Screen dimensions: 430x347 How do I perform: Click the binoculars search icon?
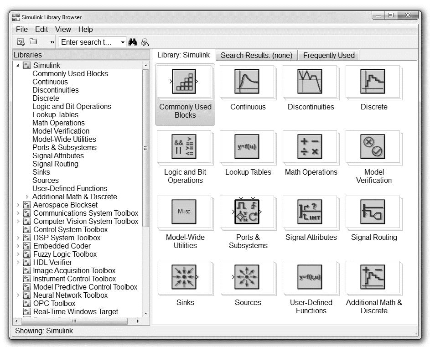[x=133, y=42]
